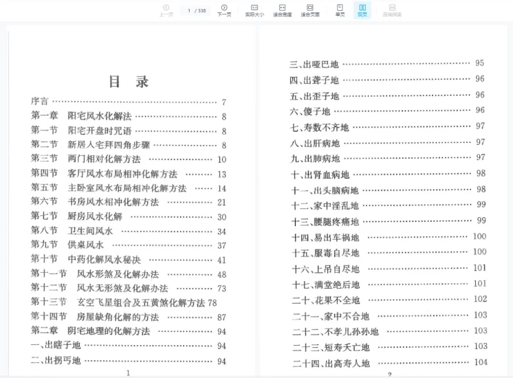Toggle the double page view (双页)
The image size is (513, 378).
click(x=362, y=10)
